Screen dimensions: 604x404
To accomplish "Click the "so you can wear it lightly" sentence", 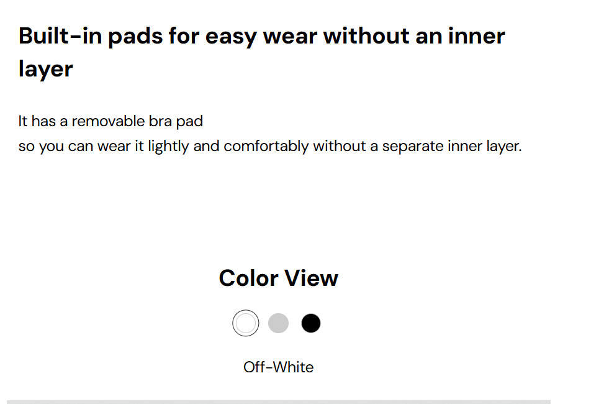I will tap(270, 146).
